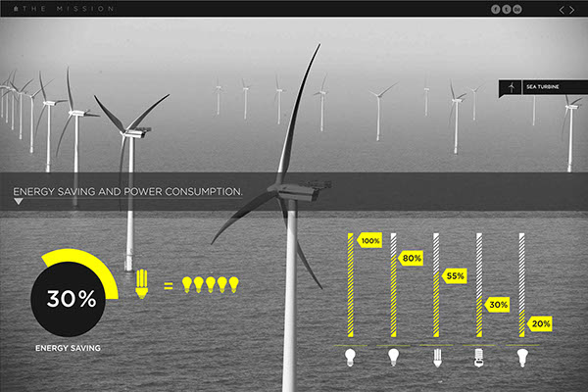Screen dimensions: 588x392
Task: Click the yellow equals sign
Action: (169, 286)
